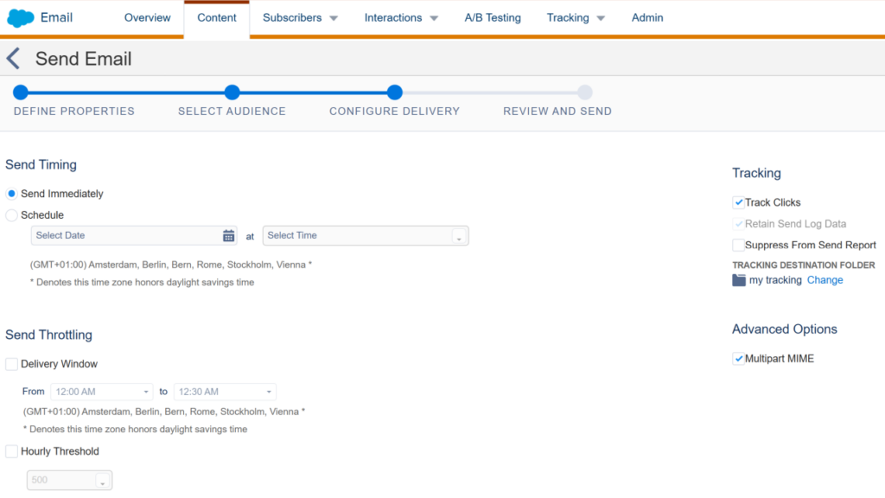The width and height of the screenshot is (885, 498).
Task: Enable Suppress From Send Report checkbox
Action: pos(738,245)
